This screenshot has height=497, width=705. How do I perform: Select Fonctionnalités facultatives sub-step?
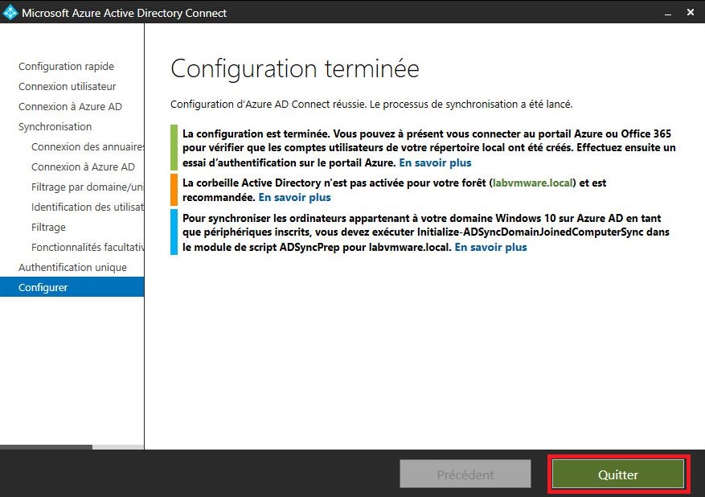[x=88, y=248]
